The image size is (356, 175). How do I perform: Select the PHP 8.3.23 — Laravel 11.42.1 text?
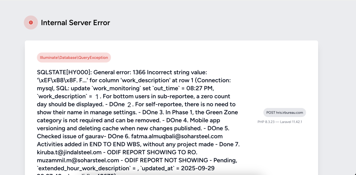[x=279, y=122]
